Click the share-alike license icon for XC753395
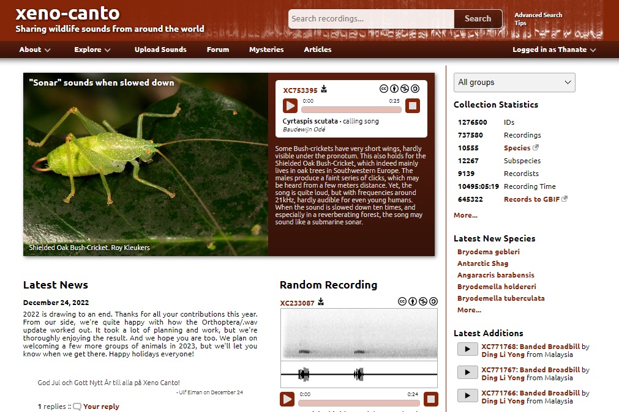The height and width of the screenshot is (412, 619). tap(415, 89)
